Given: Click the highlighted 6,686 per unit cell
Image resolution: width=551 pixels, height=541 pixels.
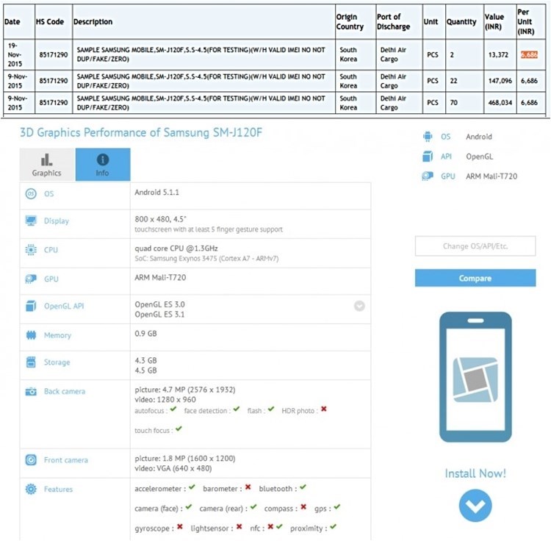Looking at the screenshot, I should pyautogui.click(x=529, y=55).
